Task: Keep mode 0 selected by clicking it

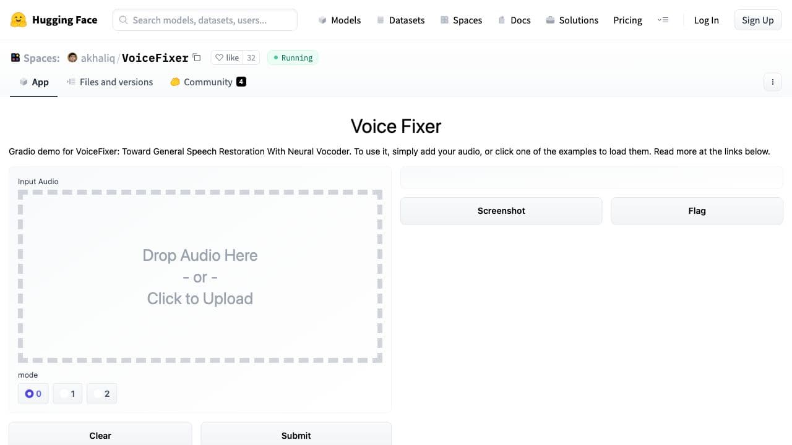Action: point(33,393)
